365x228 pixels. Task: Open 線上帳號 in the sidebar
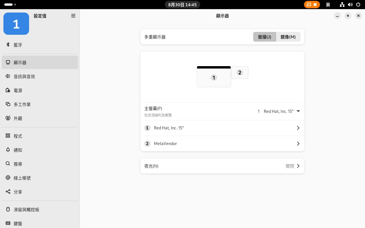click(x=22, y=178)
